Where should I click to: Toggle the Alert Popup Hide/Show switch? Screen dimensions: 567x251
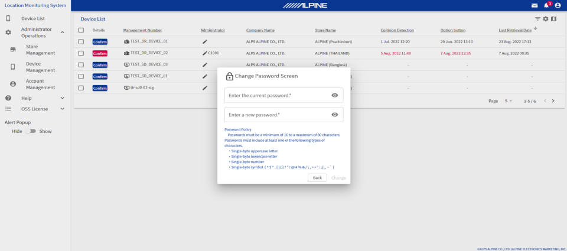31,131
